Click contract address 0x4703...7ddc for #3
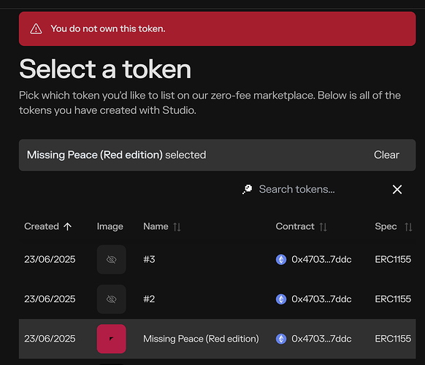Viewport: 425px width, 365px height. point(321,260)
